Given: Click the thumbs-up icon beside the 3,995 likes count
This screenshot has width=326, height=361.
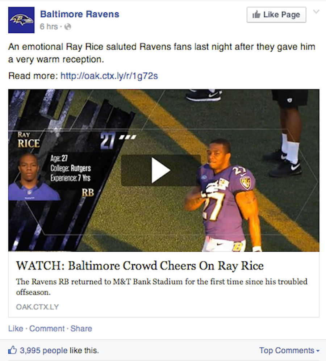Looking at the screenshot, I should coord(12,350).
